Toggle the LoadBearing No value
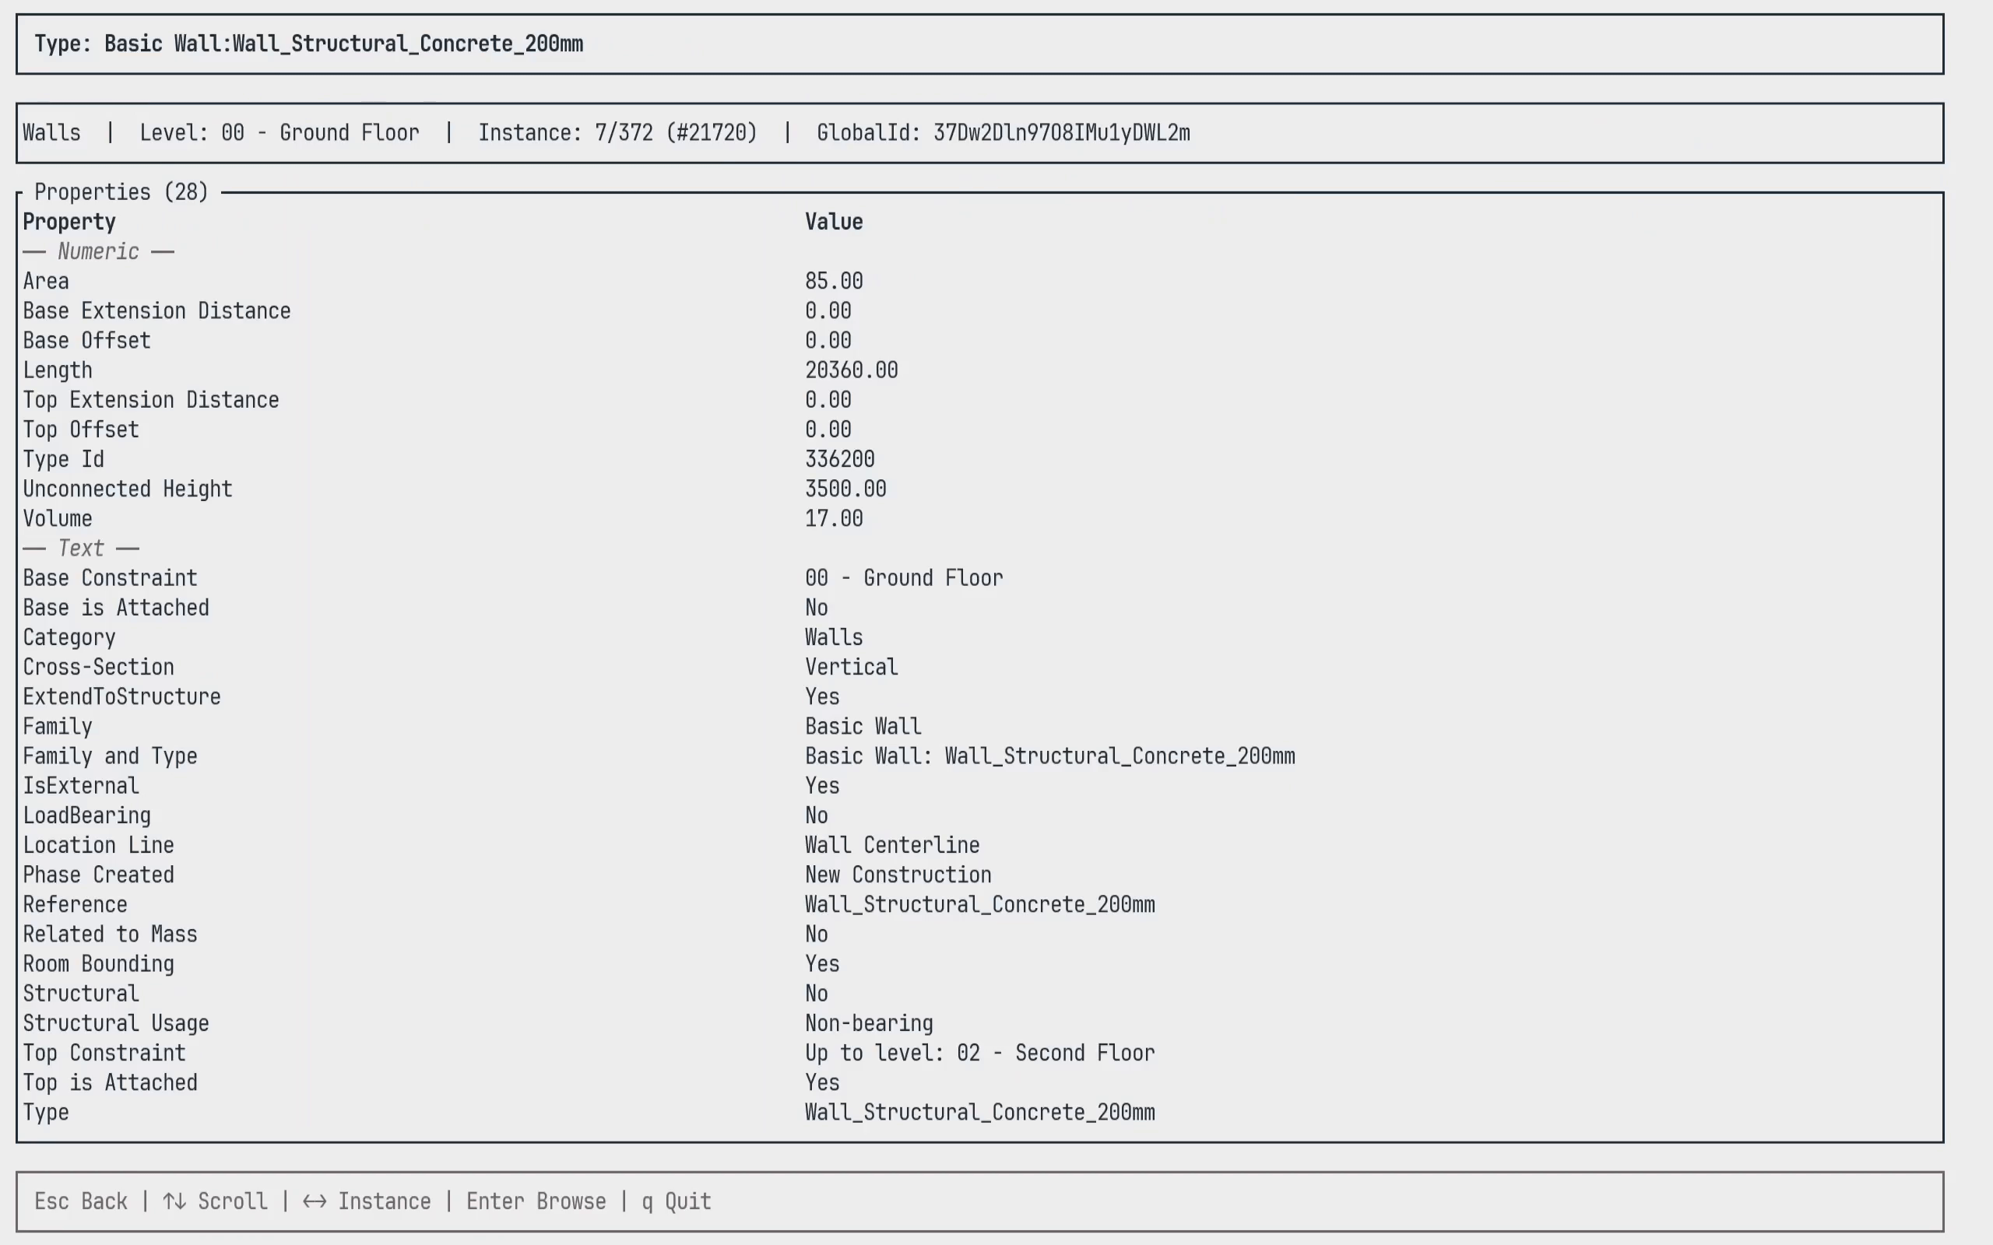The height and width of the screenshot is (1245, 1993). 816,815
